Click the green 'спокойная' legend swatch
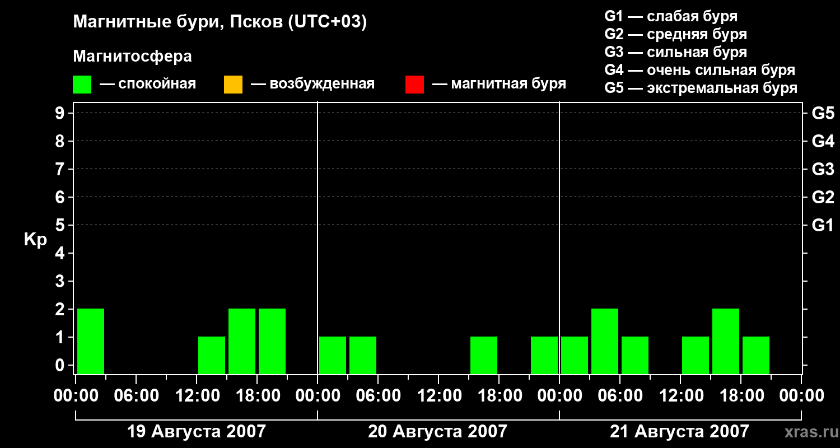The image size is (840, 448). click(82, 85)
